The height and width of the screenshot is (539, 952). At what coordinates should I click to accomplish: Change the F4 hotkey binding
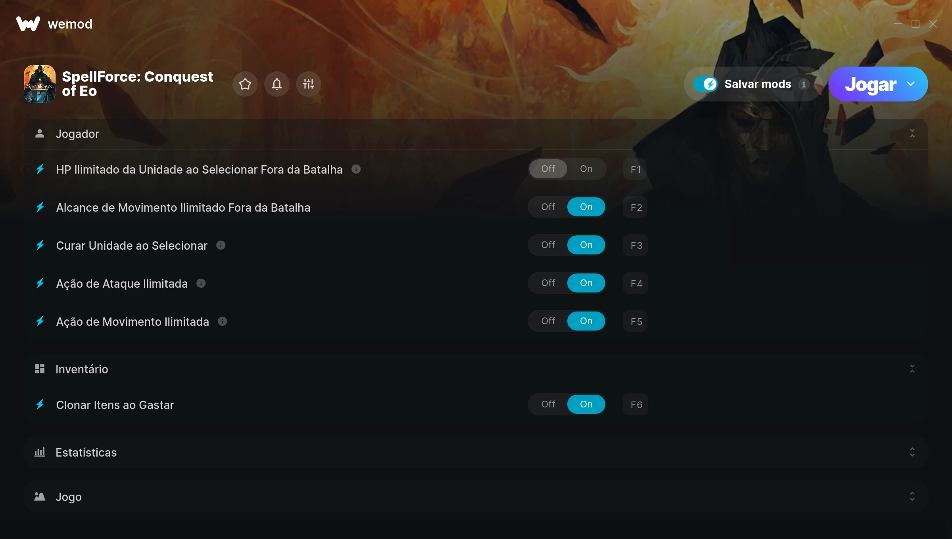(636, 283)
